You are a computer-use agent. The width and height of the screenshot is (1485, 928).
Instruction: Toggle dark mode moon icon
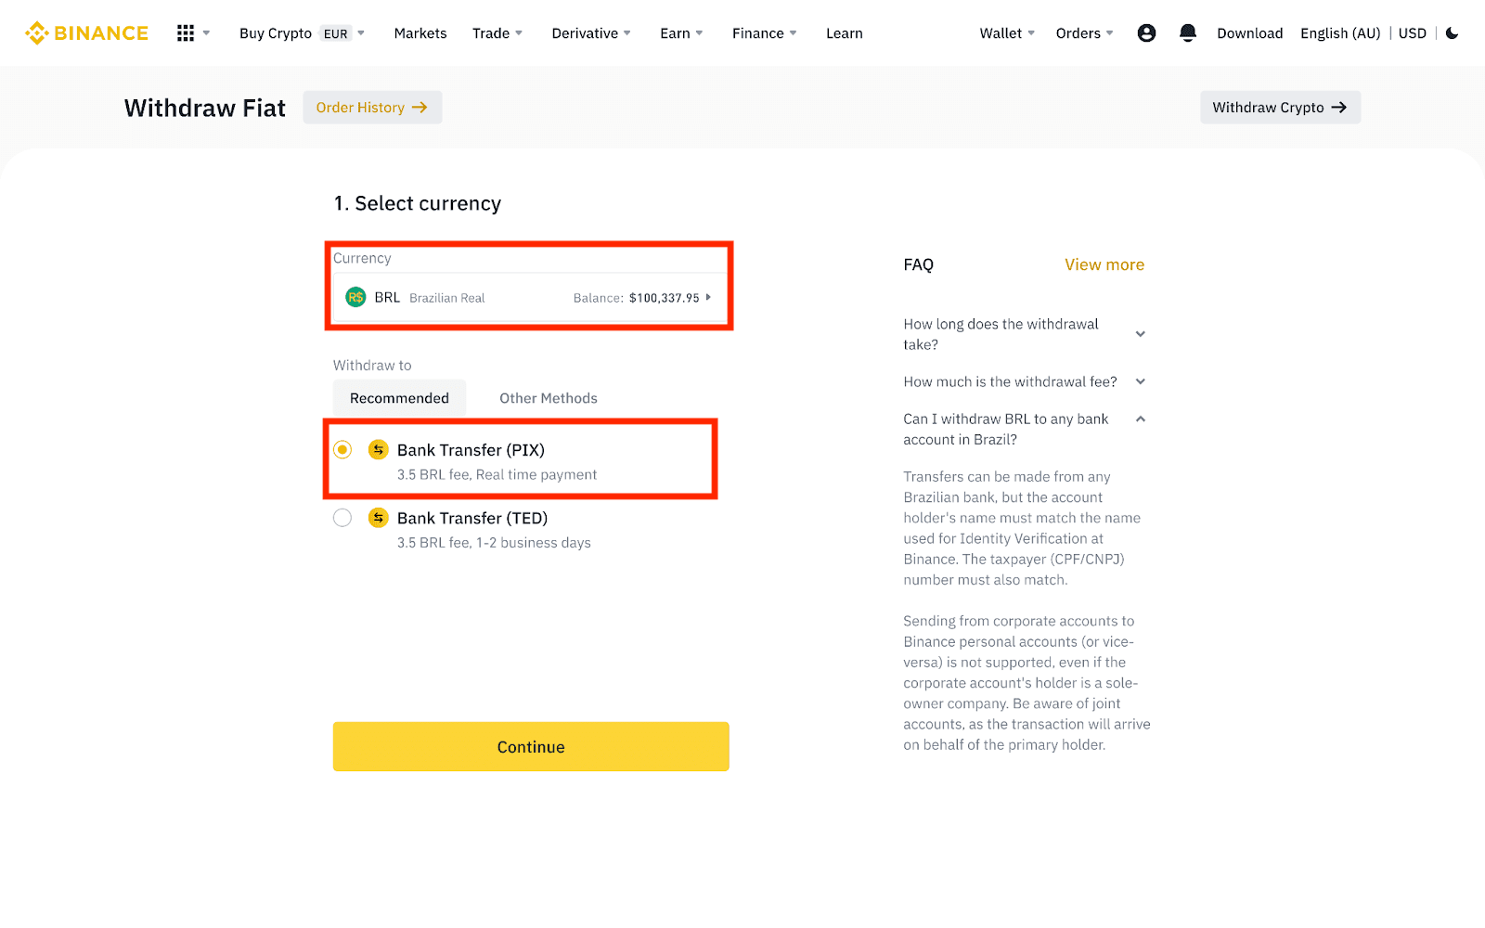point(1453,33)
